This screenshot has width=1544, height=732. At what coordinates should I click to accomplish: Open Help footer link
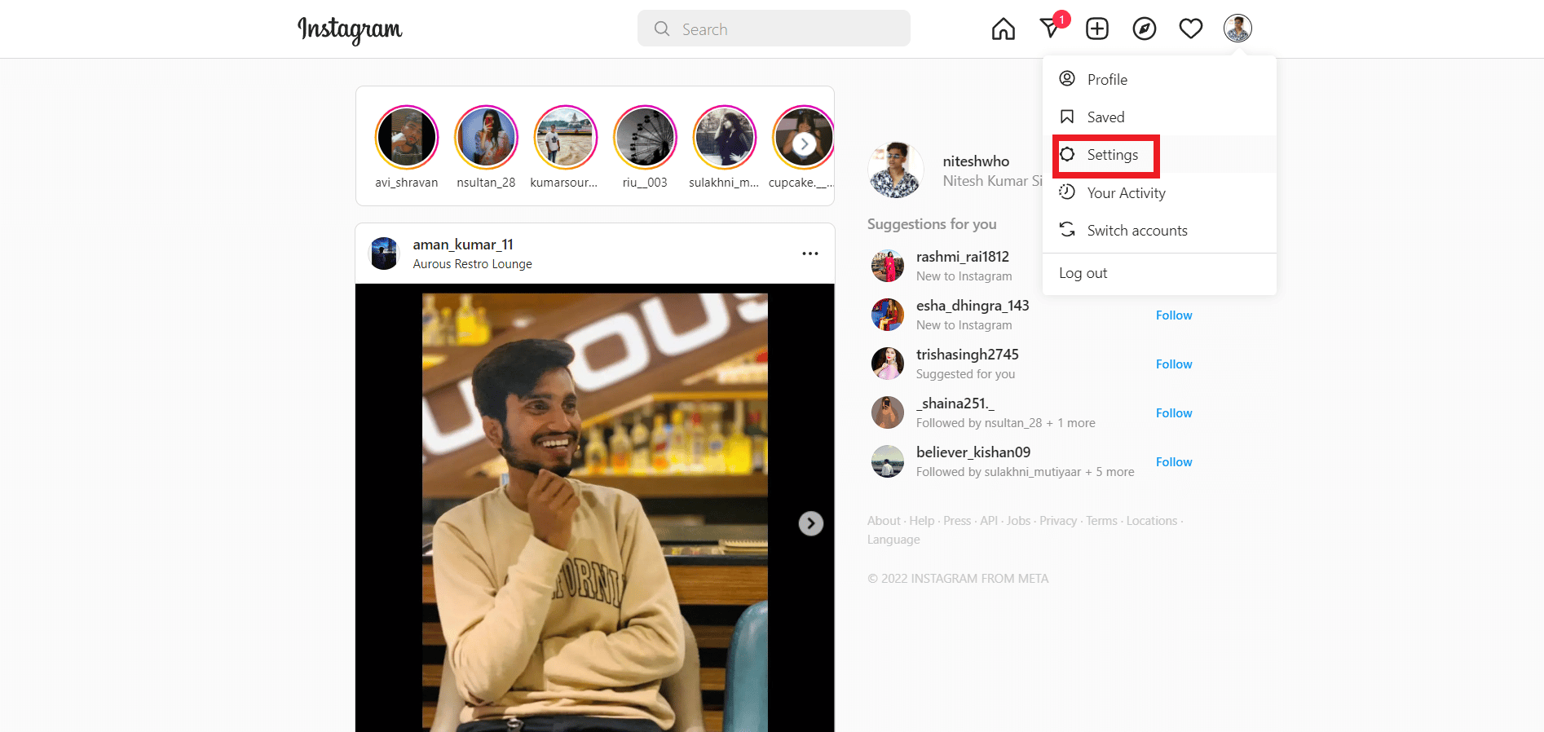click(x=922, y=521)
